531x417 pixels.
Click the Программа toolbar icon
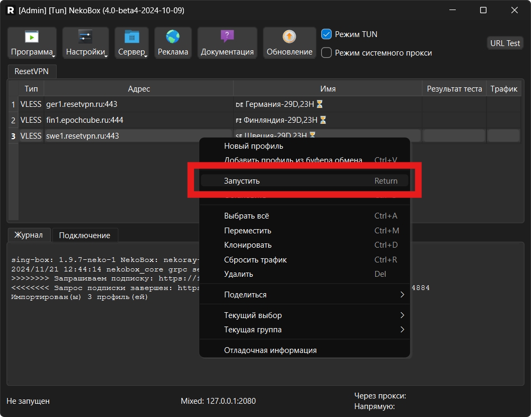click(x=32, y=37)
